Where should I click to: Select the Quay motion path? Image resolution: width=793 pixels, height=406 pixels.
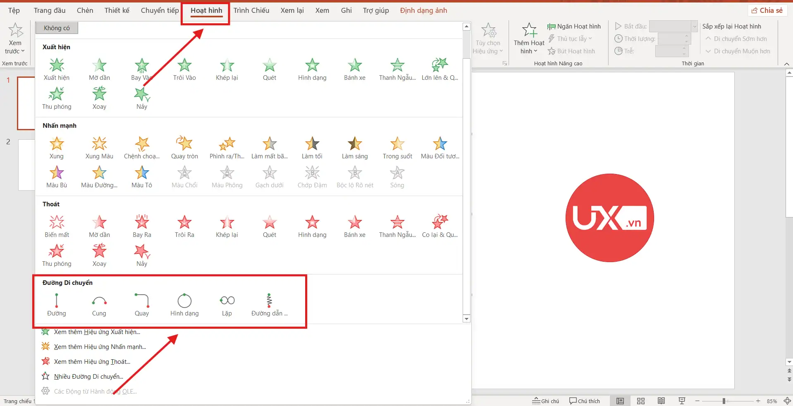(142, 305)
